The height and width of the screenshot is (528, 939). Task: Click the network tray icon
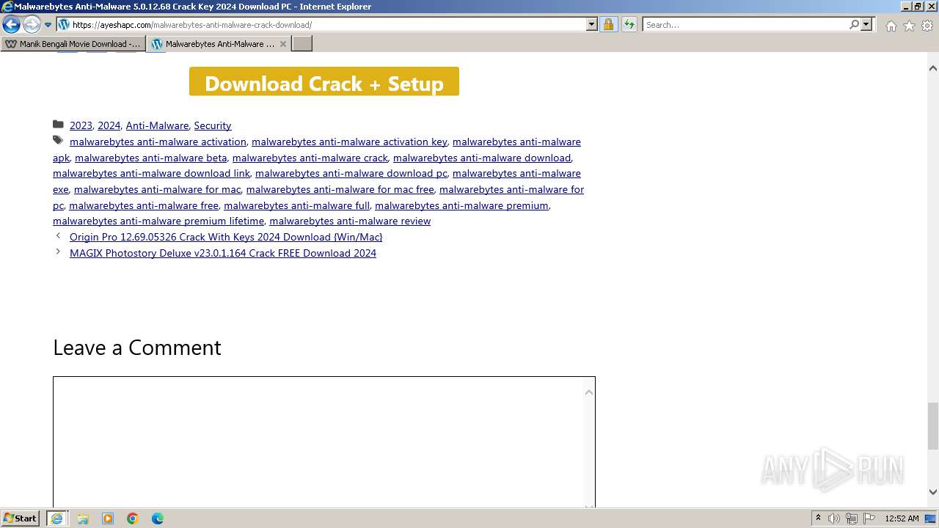852,518
